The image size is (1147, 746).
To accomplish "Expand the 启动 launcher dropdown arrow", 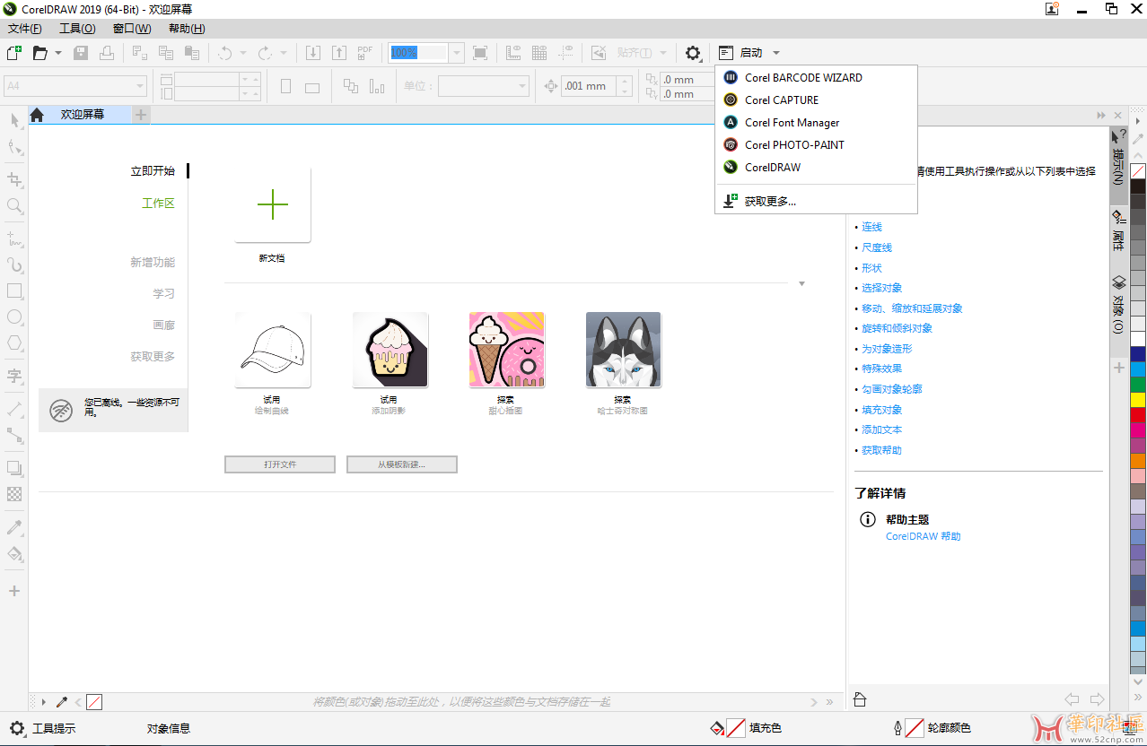I will (775, 53).
